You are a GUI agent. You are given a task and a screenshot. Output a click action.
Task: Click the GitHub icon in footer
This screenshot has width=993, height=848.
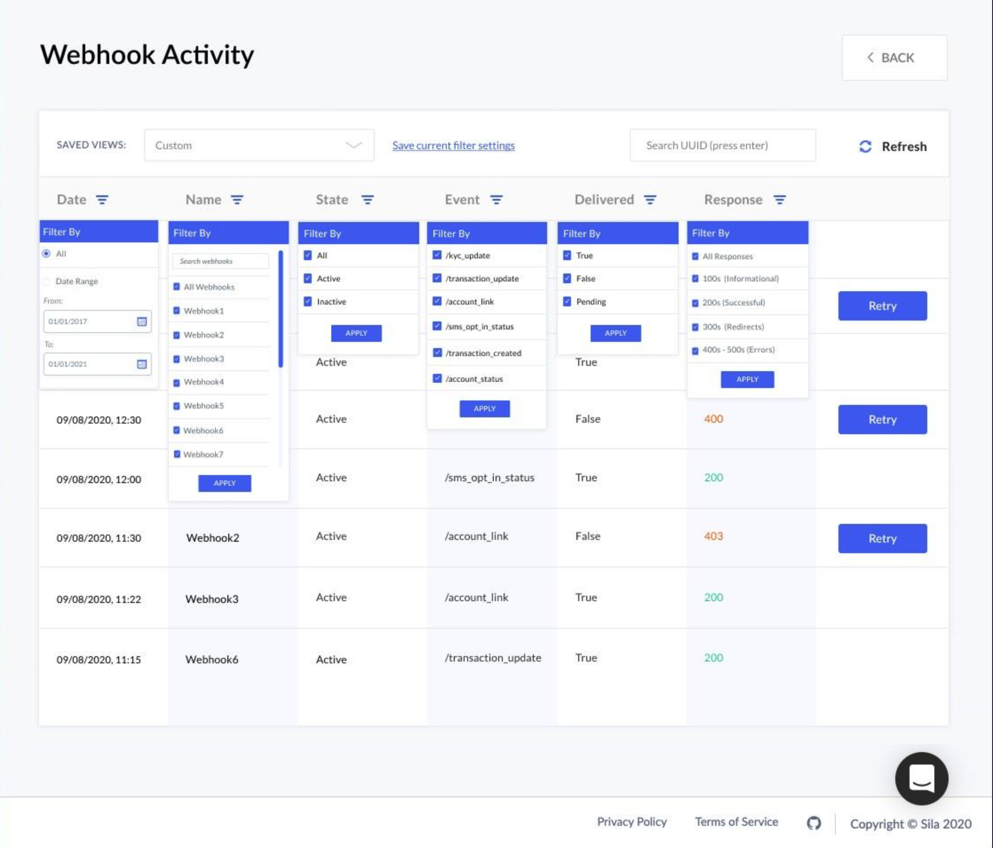coord(813,823)
